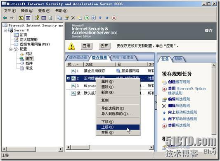Click the icon of rule 3 Microsoft row
This screenshot has width=220, height=161.
(73, 86)
